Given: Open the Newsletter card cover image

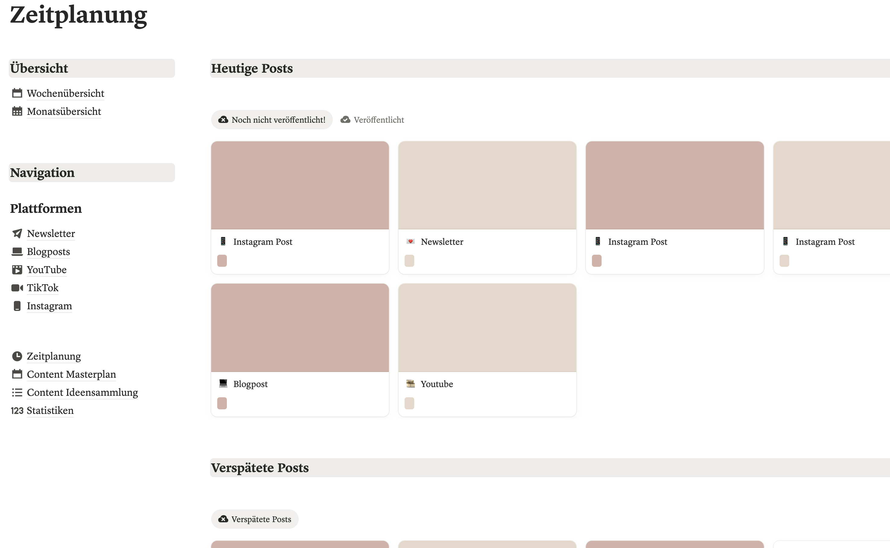Looking at the screenshot, I should click(x=488, y=185).
